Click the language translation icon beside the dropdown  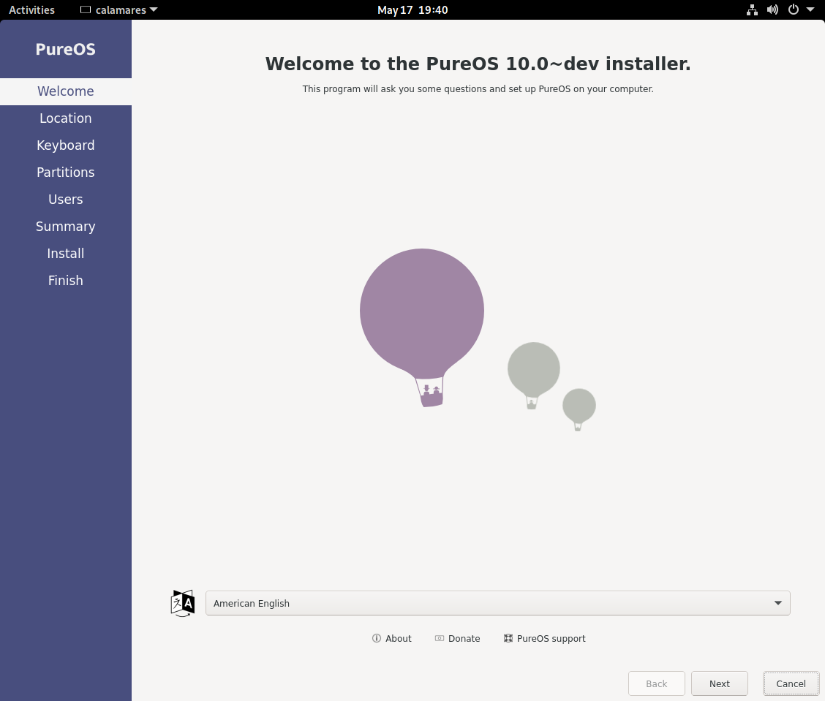[x=182, y=603]
